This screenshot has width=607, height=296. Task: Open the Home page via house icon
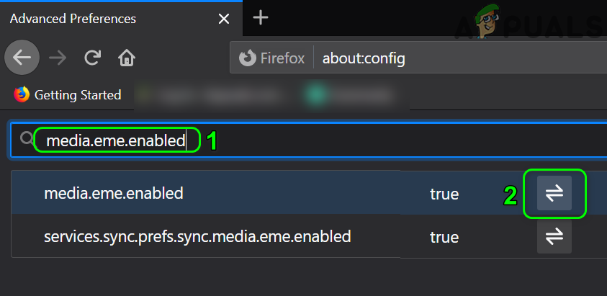coord(127,58)
